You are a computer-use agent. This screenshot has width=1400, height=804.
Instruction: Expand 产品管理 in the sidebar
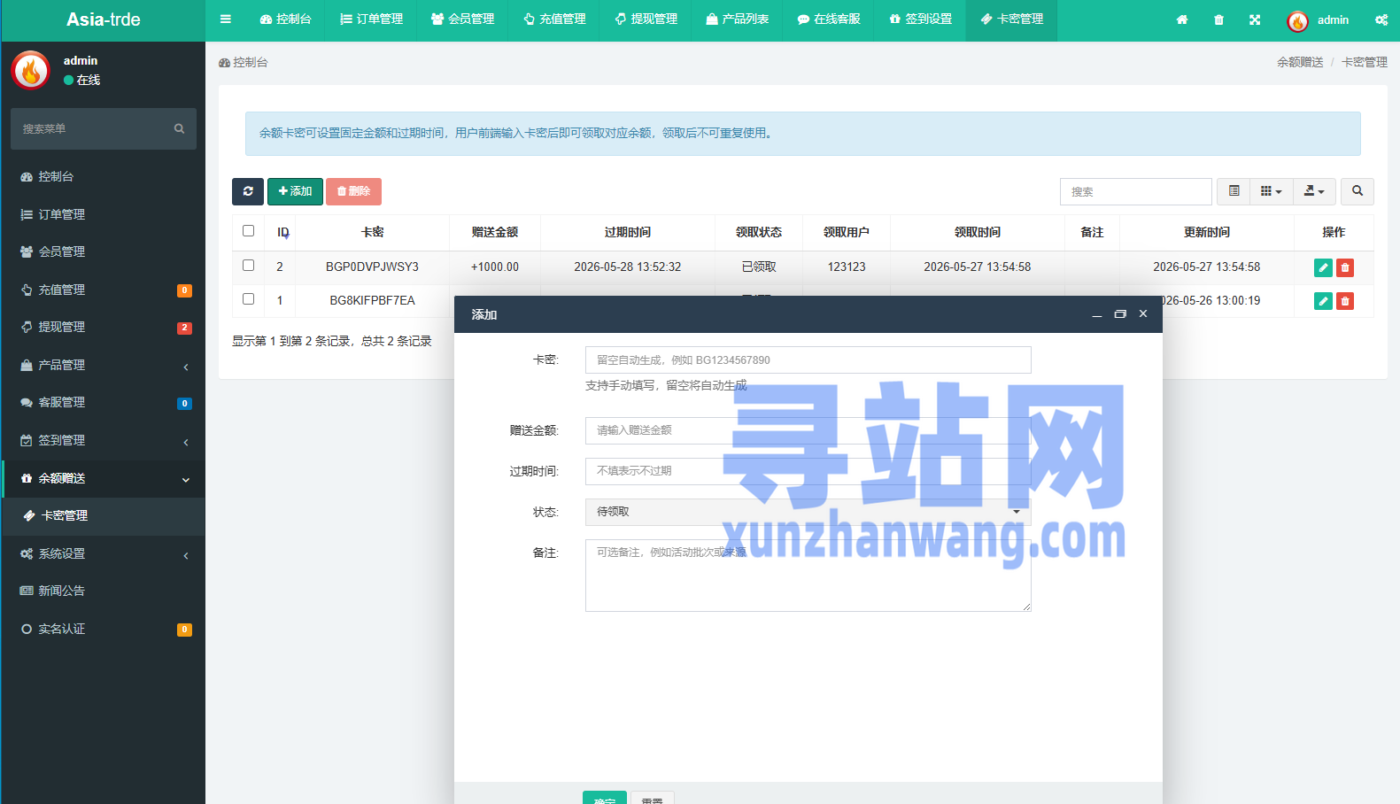point(103,365)
